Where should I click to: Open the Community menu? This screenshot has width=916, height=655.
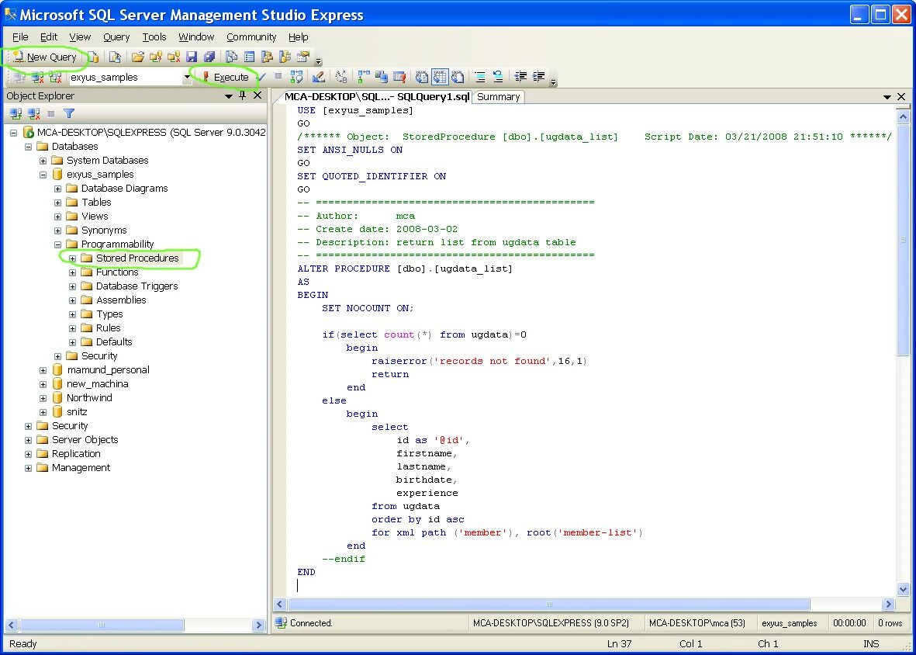click(251, 36)
